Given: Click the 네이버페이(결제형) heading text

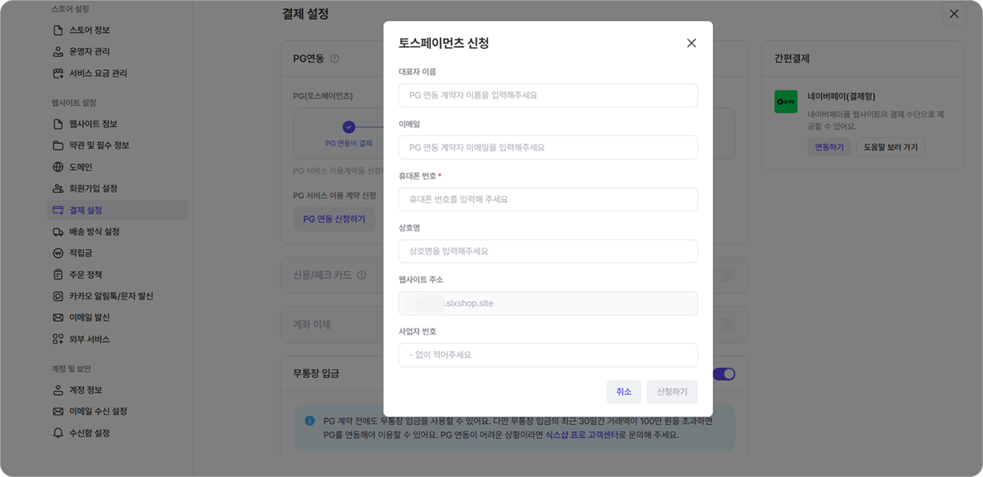Looking at the screenshot, I should 841,96.
